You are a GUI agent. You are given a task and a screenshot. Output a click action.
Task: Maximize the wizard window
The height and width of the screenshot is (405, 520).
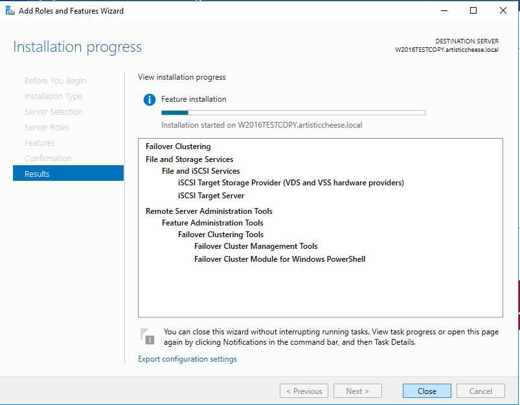pos(473,10)
